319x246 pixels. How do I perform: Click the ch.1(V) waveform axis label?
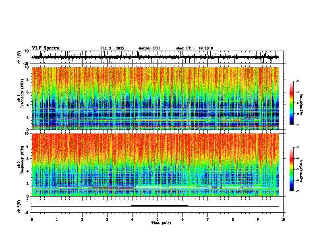[19, 57]
